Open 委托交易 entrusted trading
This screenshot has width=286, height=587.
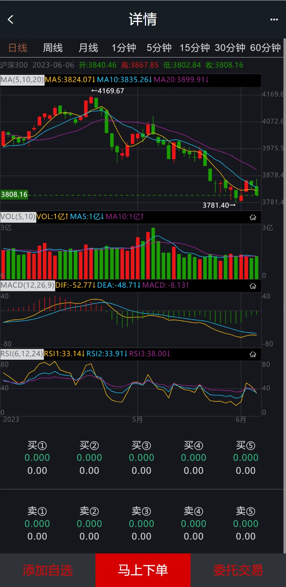coord(238,570)
